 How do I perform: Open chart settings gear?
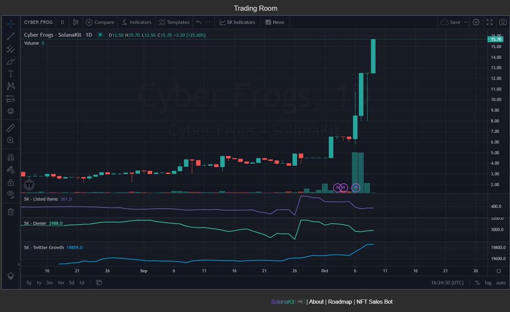[x=476, y=22]
